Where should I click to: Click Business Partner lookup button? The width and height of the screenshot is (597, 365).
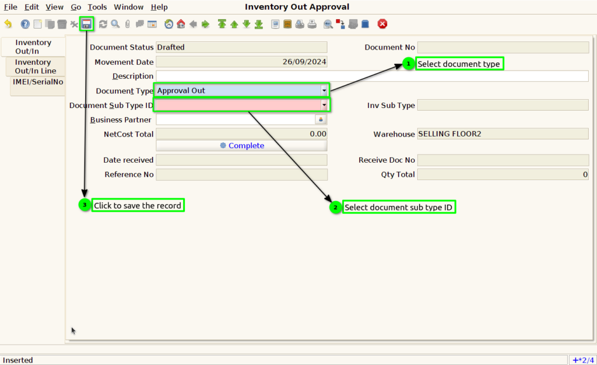(x=321, y=120)
